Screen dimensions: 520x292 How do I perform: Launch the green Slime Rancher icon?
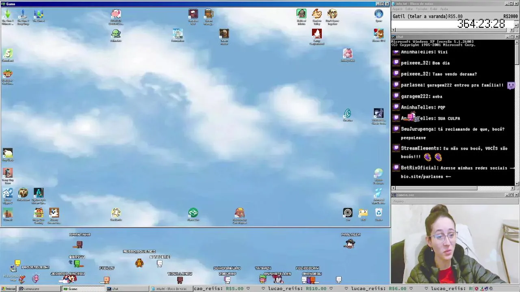click(116, 35)
